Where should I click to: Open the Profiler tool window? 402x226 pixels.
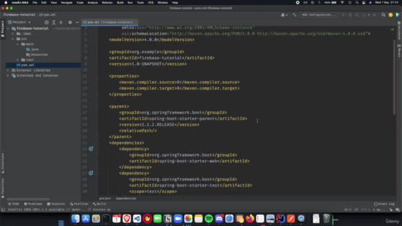click(x=79, y=204)
